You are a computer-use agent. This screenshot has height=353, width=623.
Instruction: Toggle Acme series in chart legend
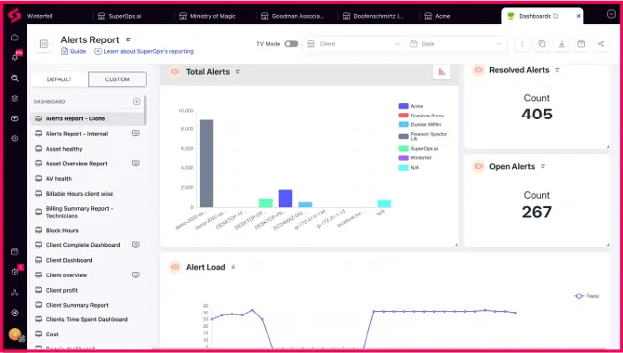[411, 106]
